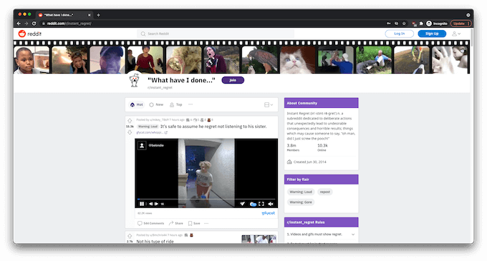Save the first post

194,223
